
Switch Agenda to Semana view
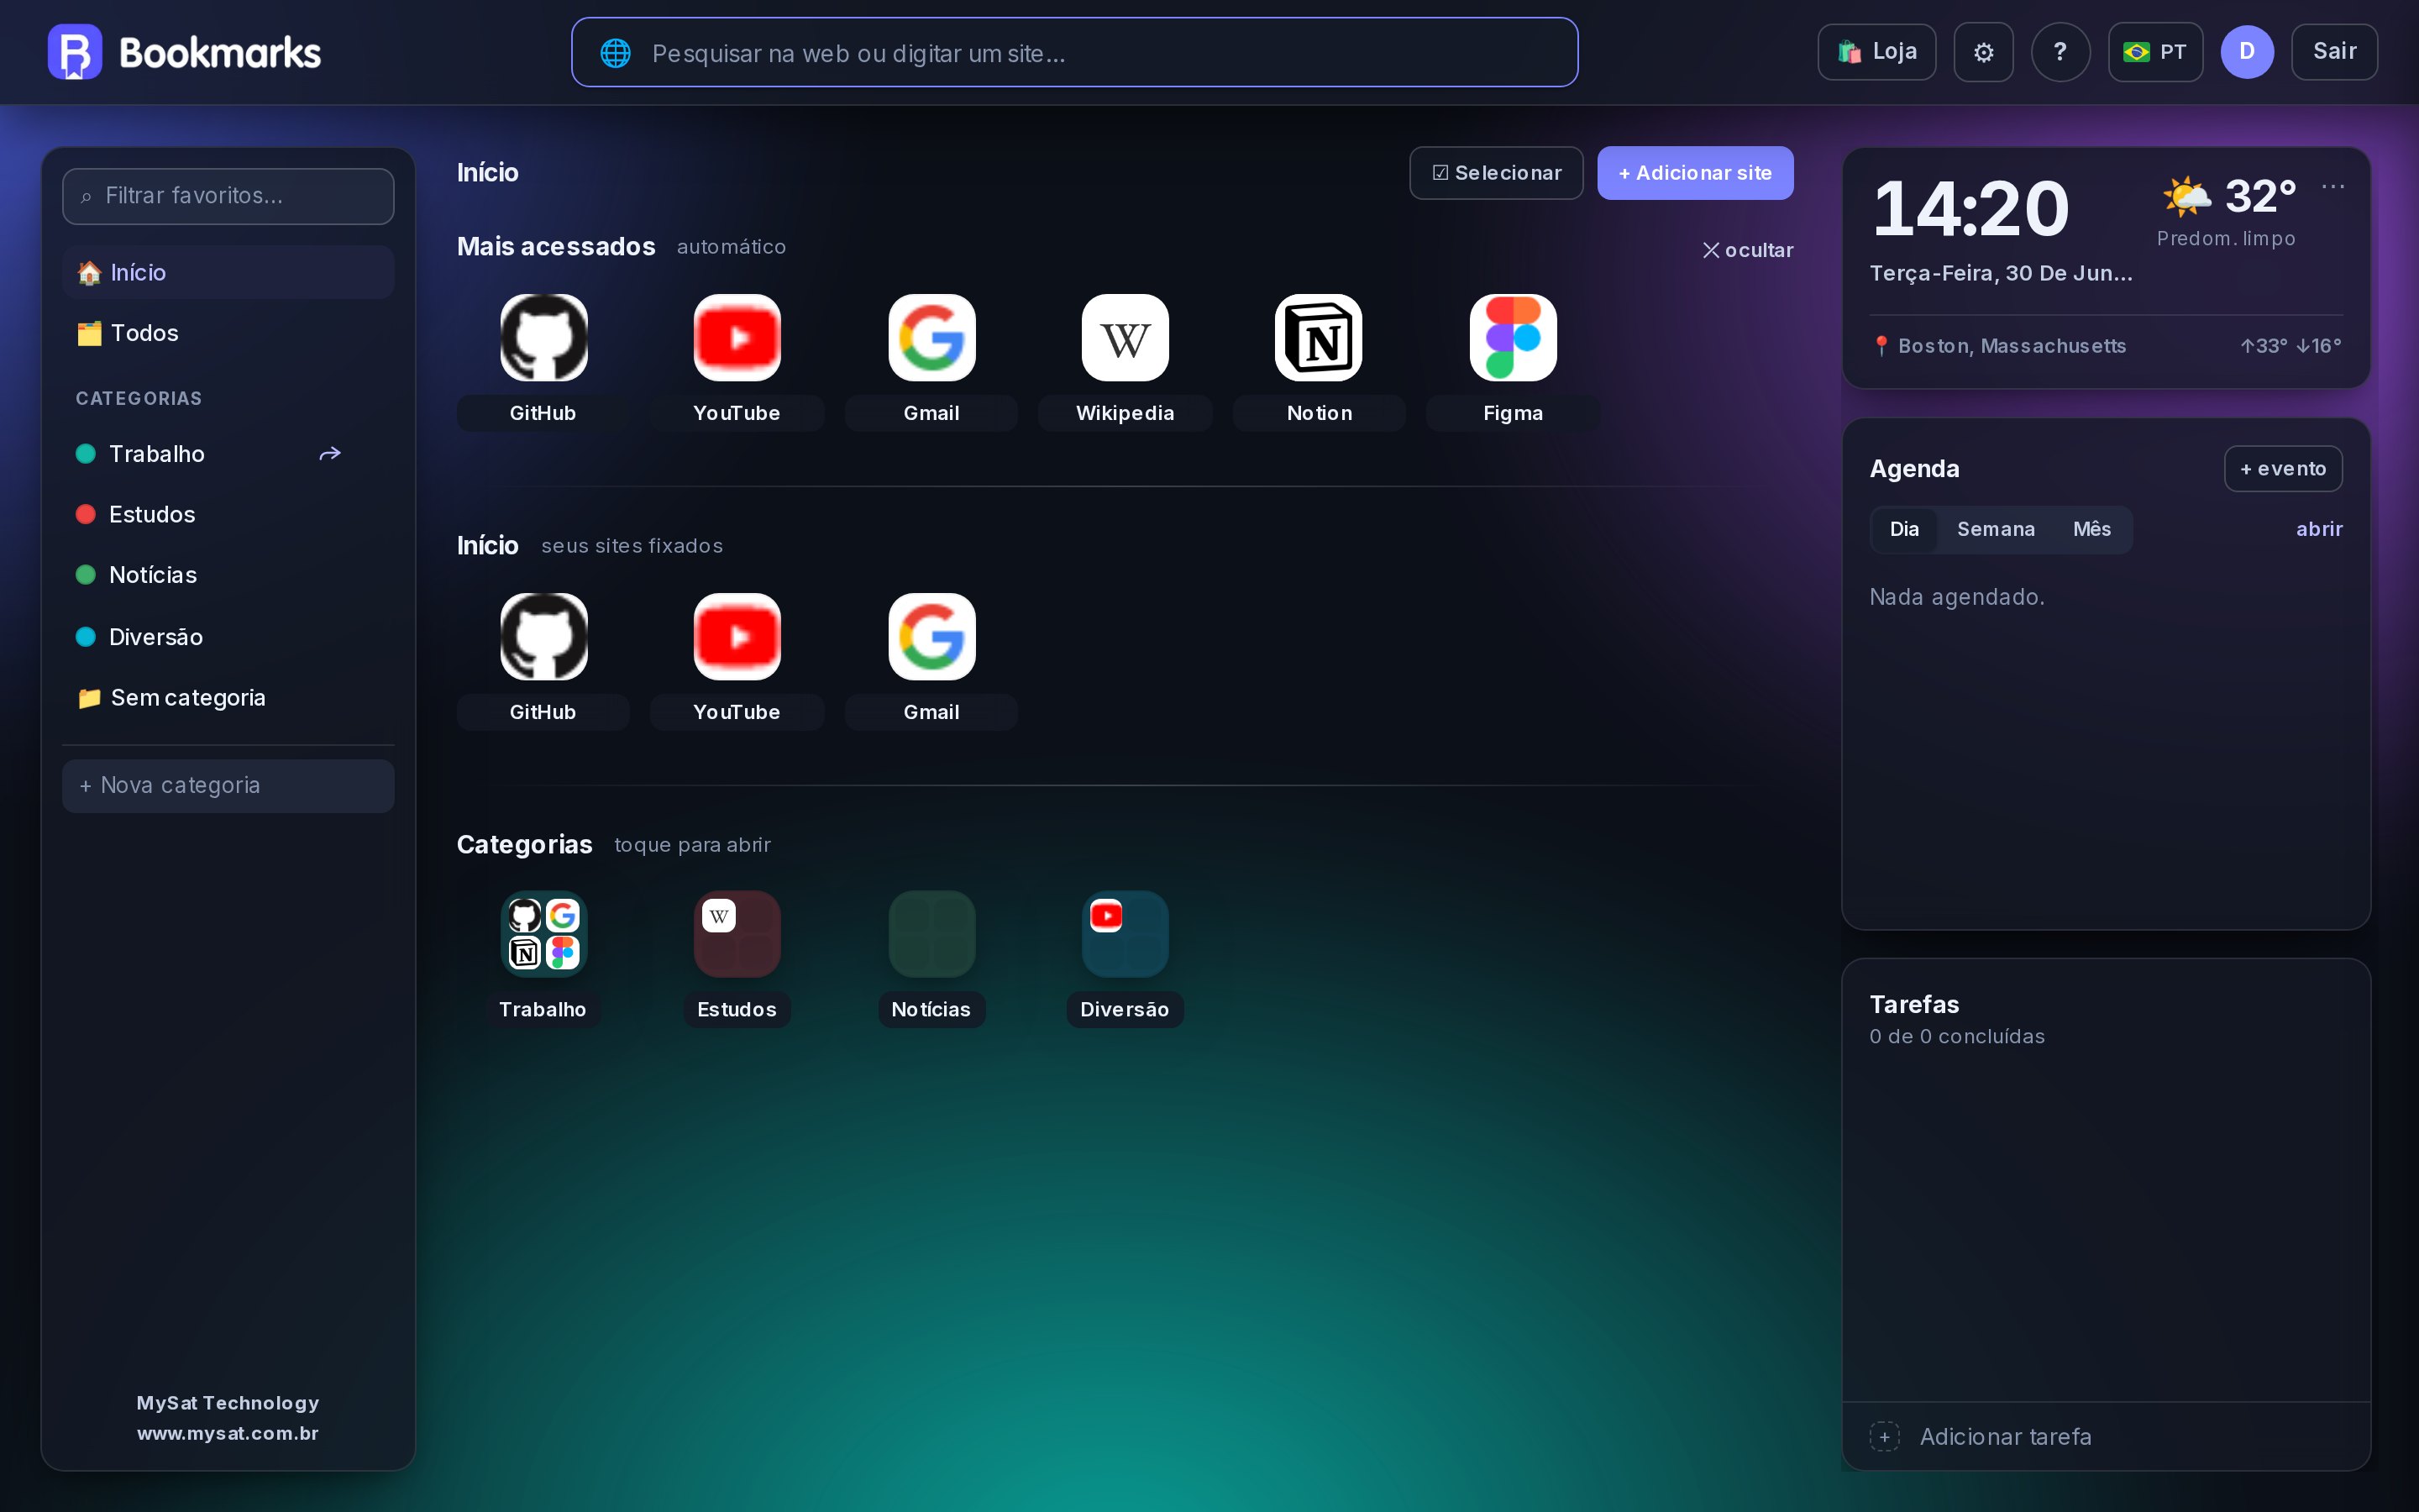(x=1995, y=529)
